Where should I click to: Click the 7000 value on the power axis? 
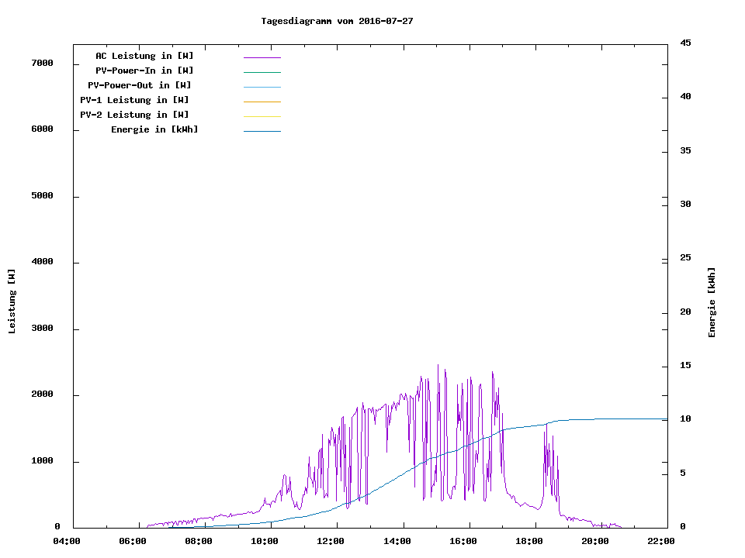tap(42, 63)
